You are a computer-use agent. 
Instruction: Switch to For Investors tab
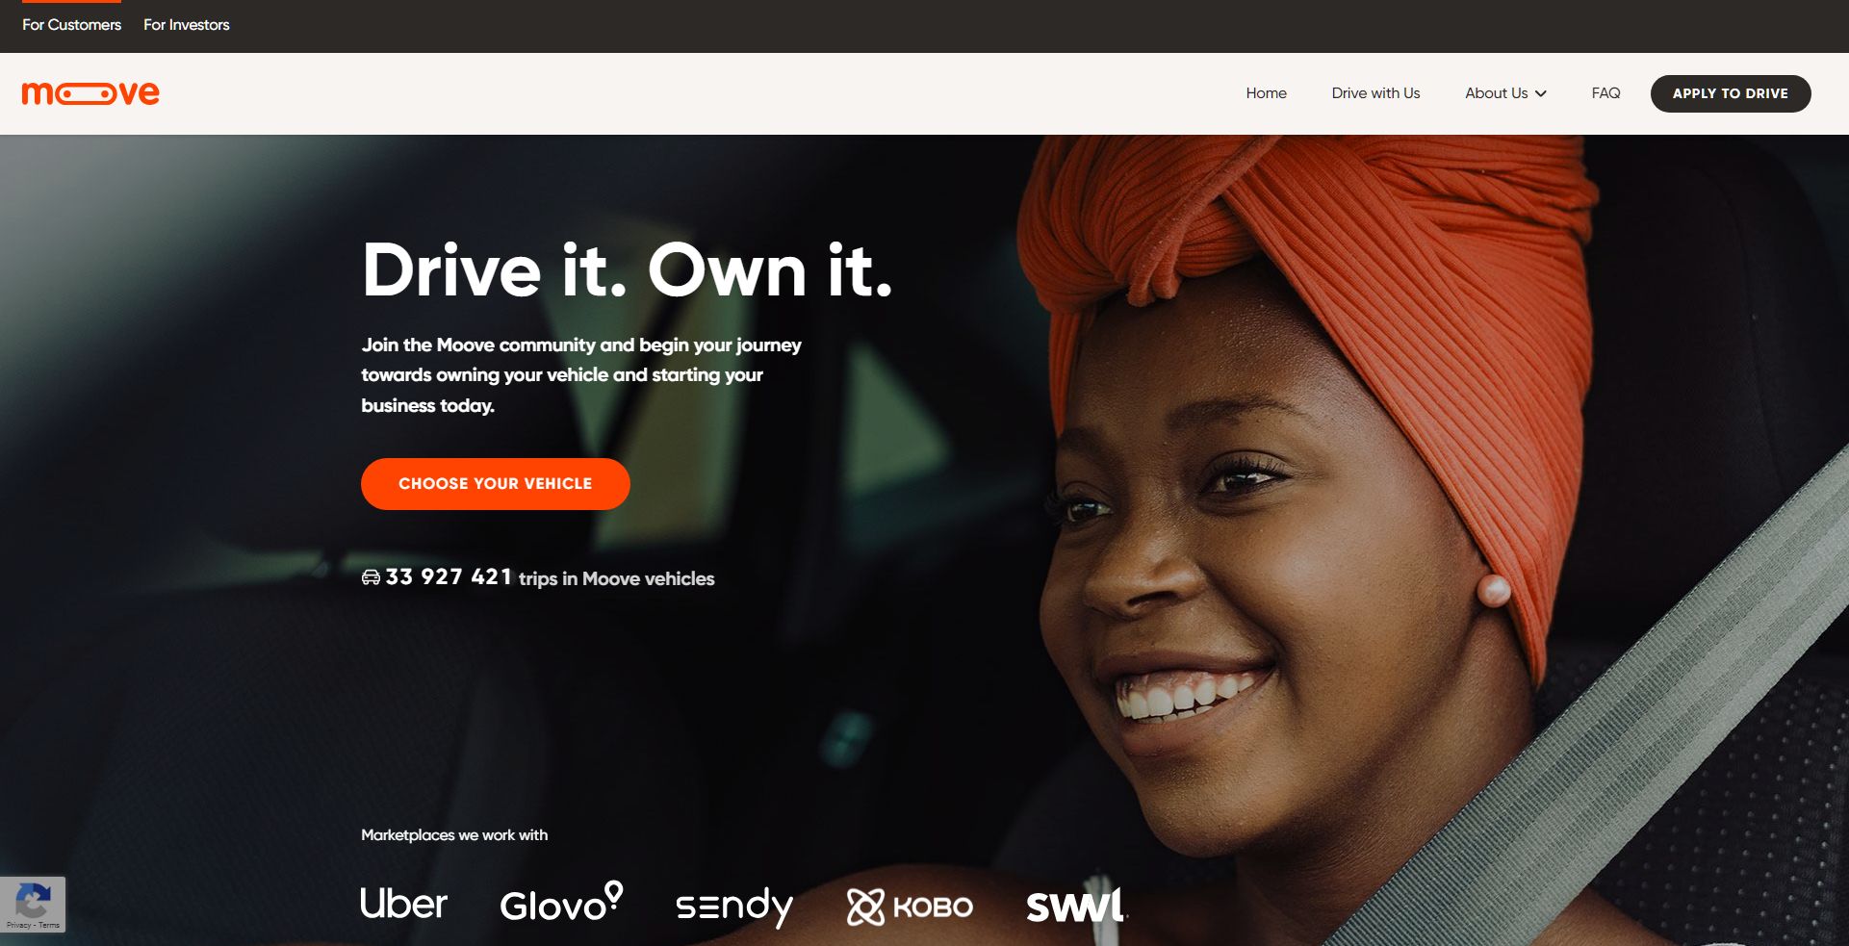coord(187,25)
